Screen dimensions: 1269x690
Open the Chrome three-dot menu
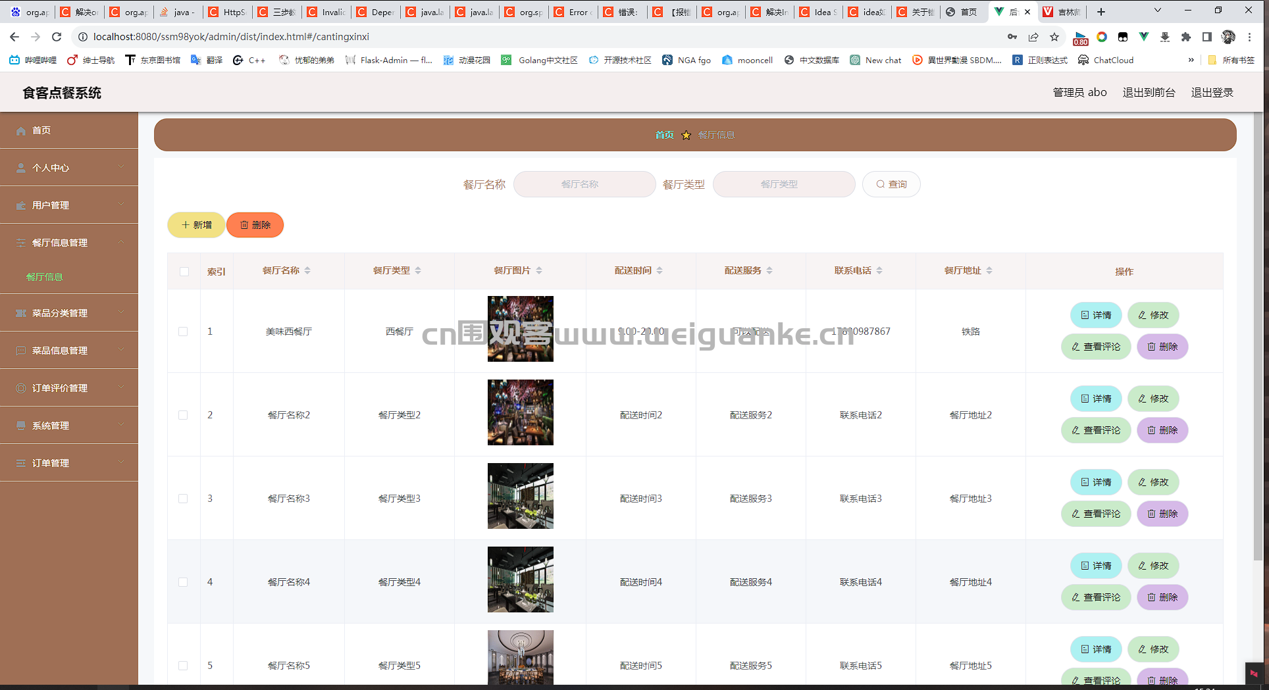pos(1249,37)
